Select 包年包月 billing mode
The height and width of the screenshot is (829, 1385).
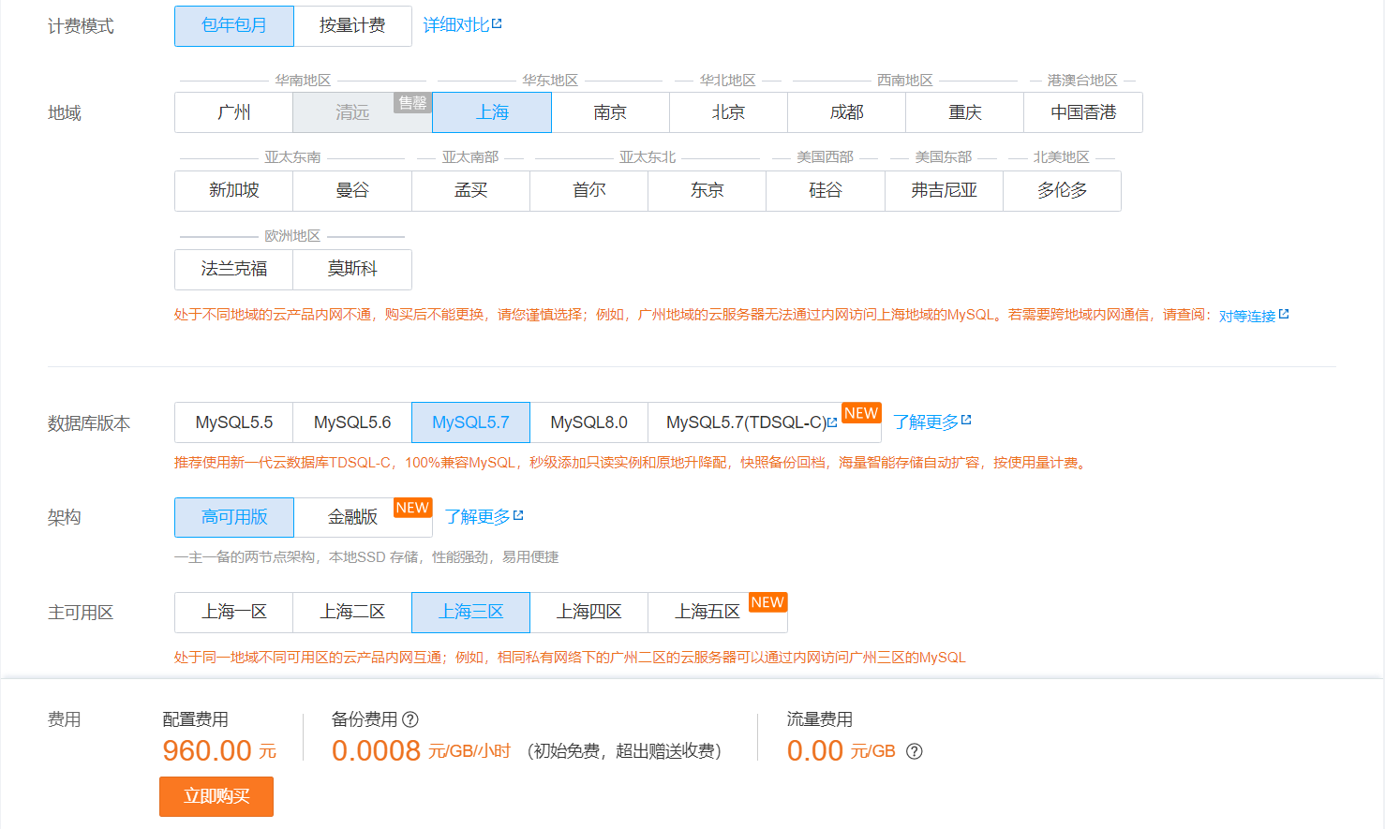click(x=234, y=26)
